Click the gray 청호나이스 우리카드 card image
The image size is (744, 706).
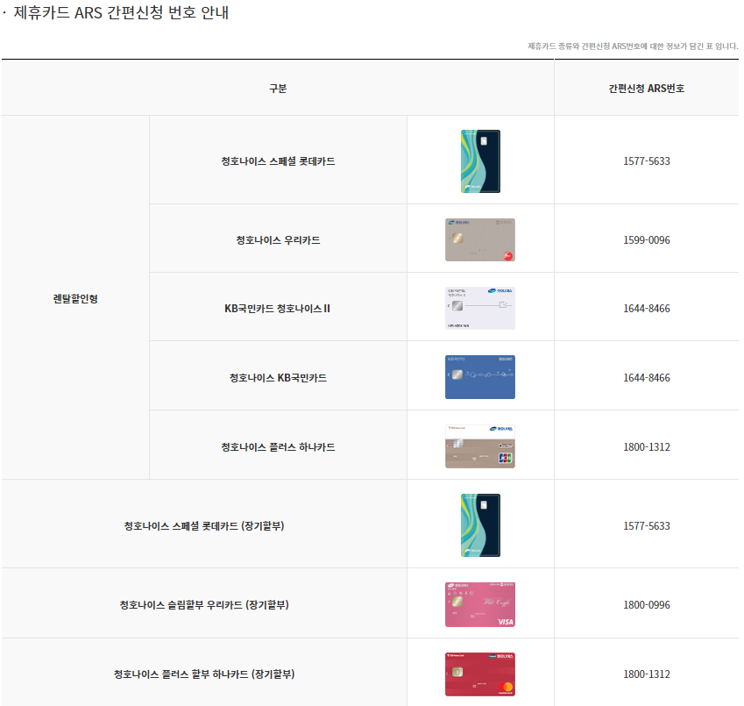(480, 240)
